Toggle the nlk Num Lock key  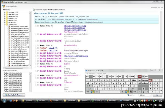[150, 80]
